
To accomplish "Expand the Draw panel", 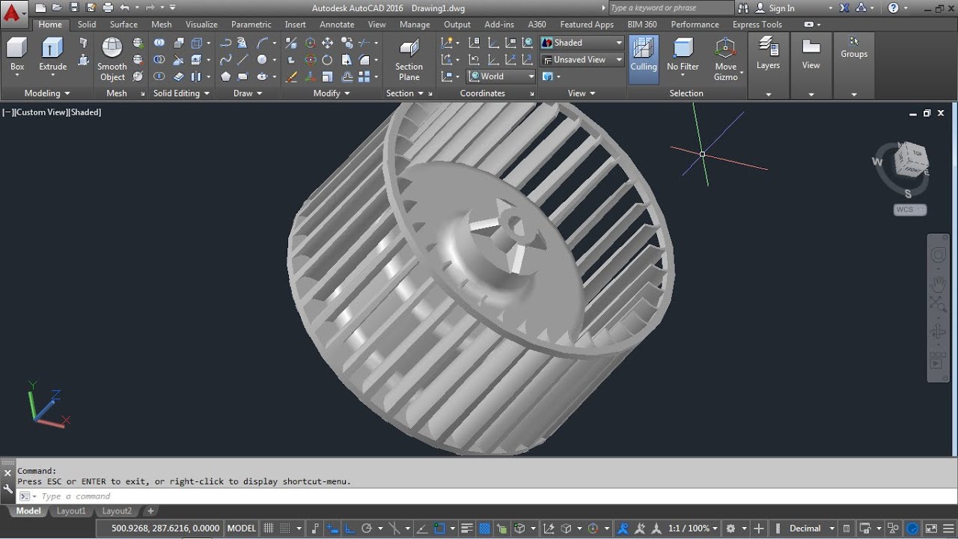I will pyautogui.click(x=248, y=94).
